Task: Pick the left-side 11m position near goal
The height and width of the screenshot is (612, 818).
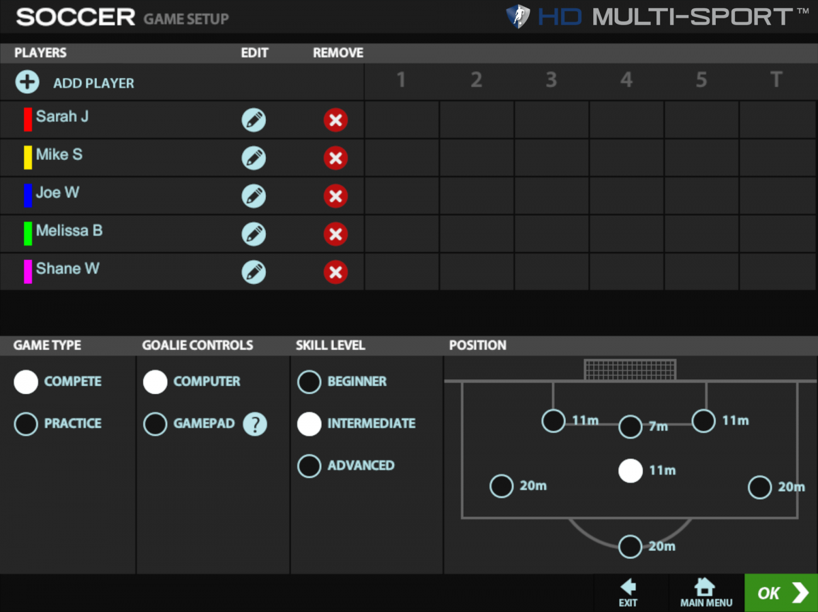Action: point(554,421)
